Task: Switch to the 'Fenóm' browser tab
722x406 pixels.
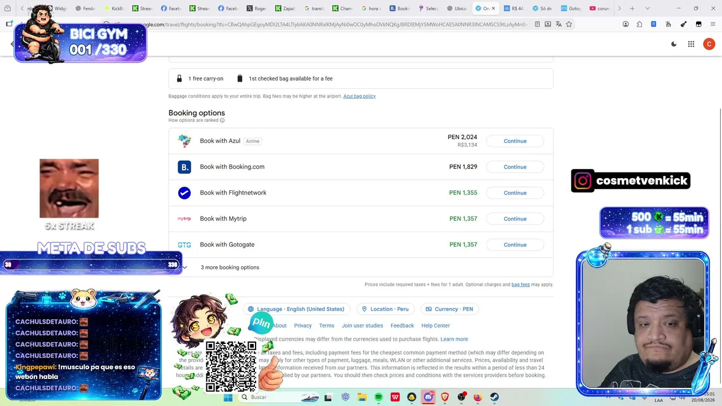Action: 85,8
